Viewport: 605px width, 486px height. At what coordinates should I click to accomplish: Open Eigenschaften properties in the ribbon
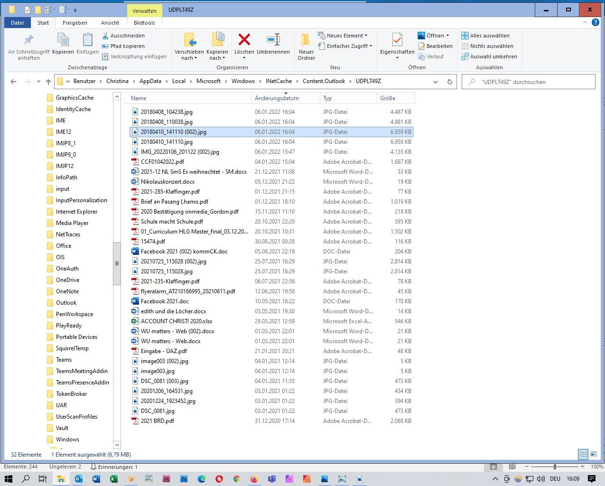(397, 40)
